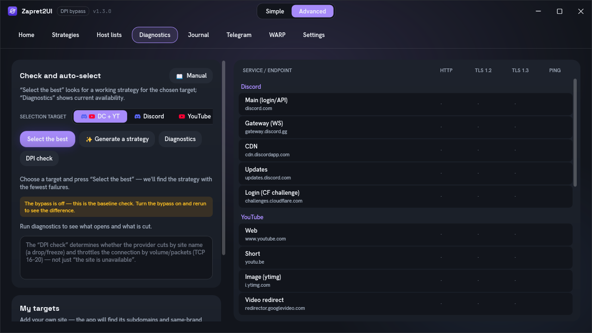Select the YouTube icon target option
Screen dimensions: 592x333
195,117
